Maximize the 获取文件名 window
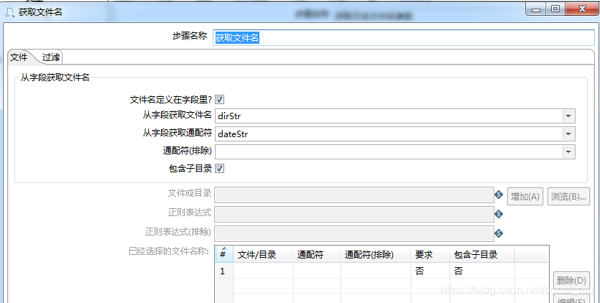Screen dimensions: 600x303 point(555,9)
